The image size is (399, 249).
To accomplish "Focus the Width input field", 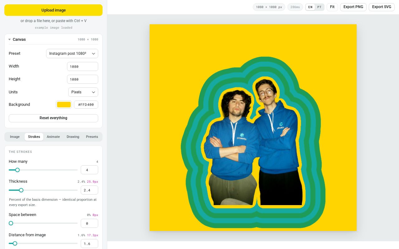I will (83, 67).
